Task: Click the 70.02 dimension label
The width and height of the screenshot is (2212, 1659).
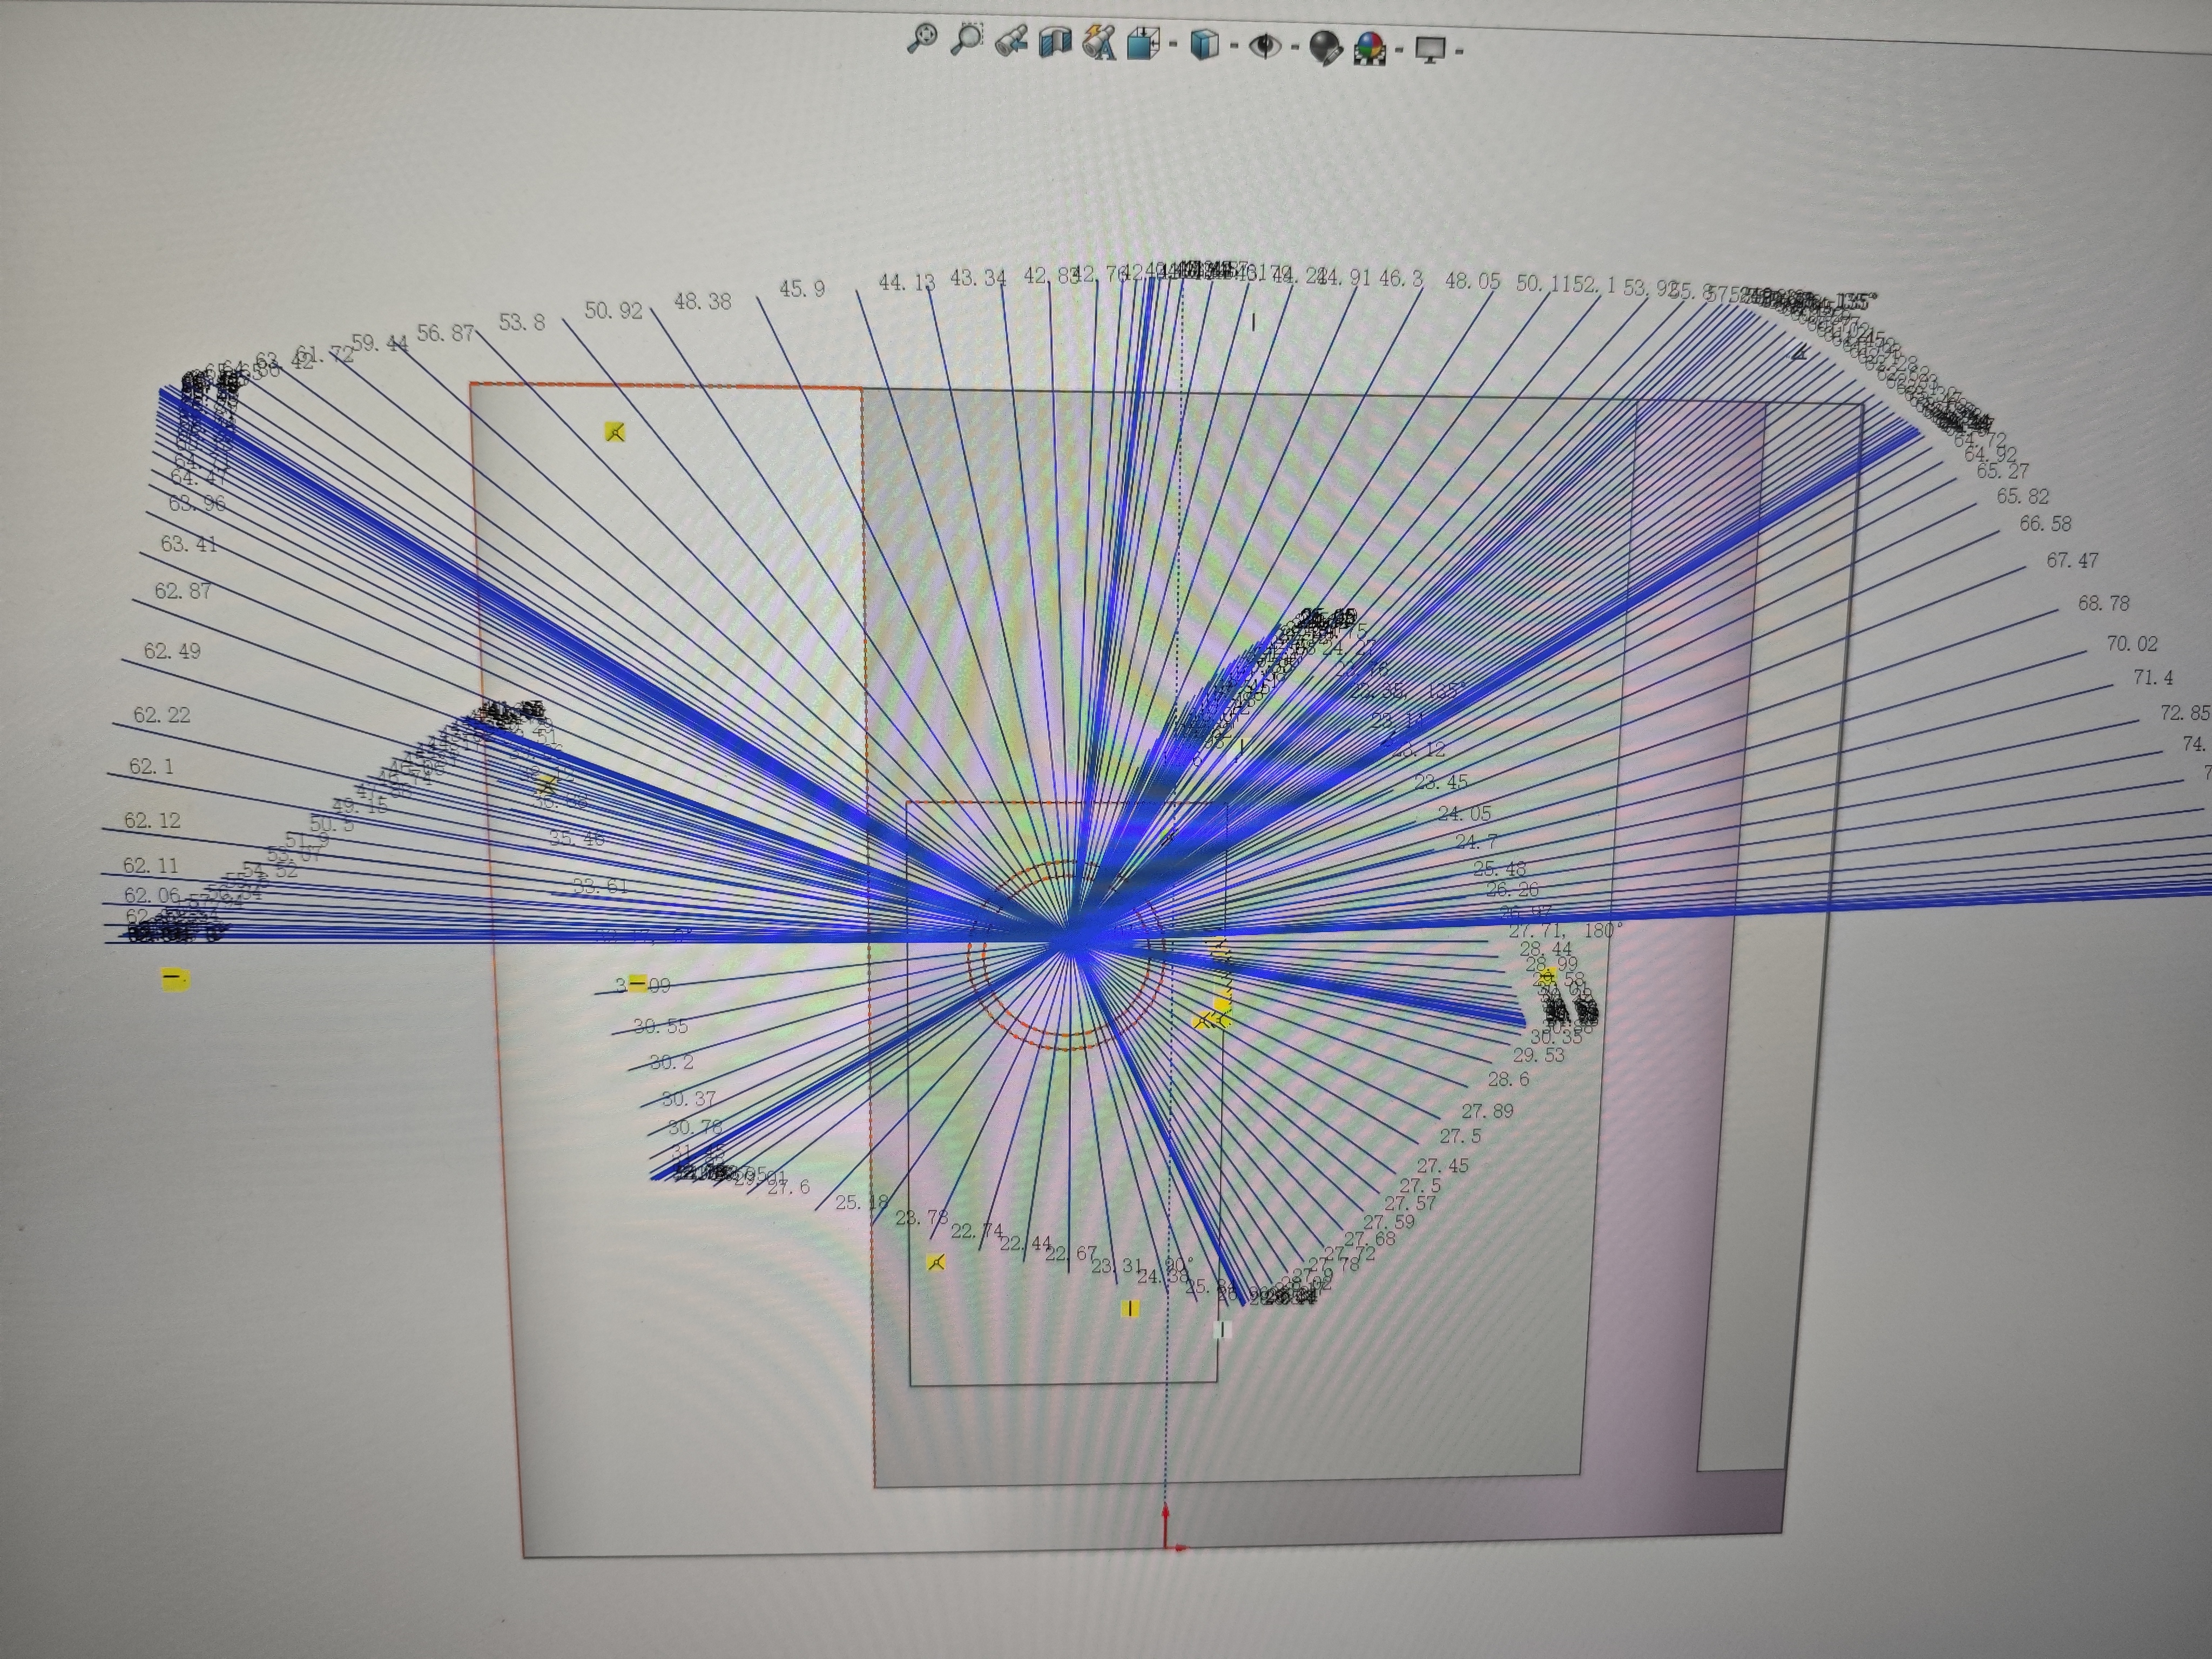Action: [2132, 644]
